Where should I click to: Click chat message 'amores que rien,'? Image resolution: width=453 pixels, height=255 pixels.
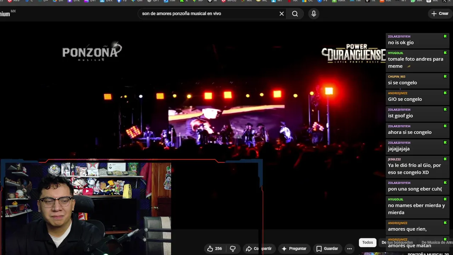[407, 229]
